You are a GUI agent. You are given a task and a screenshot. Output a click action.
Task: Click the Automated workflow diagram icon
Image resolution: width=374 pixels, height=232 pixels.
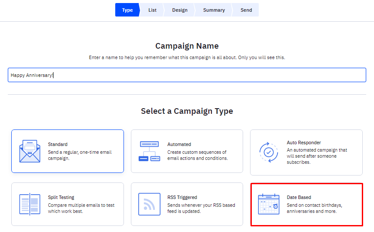tap(149, 151)
